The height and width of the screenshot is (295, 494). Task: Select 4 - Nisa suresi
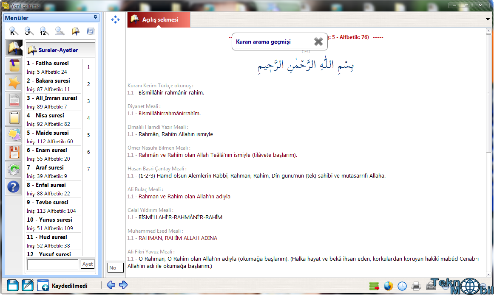(x=54, y=120)
